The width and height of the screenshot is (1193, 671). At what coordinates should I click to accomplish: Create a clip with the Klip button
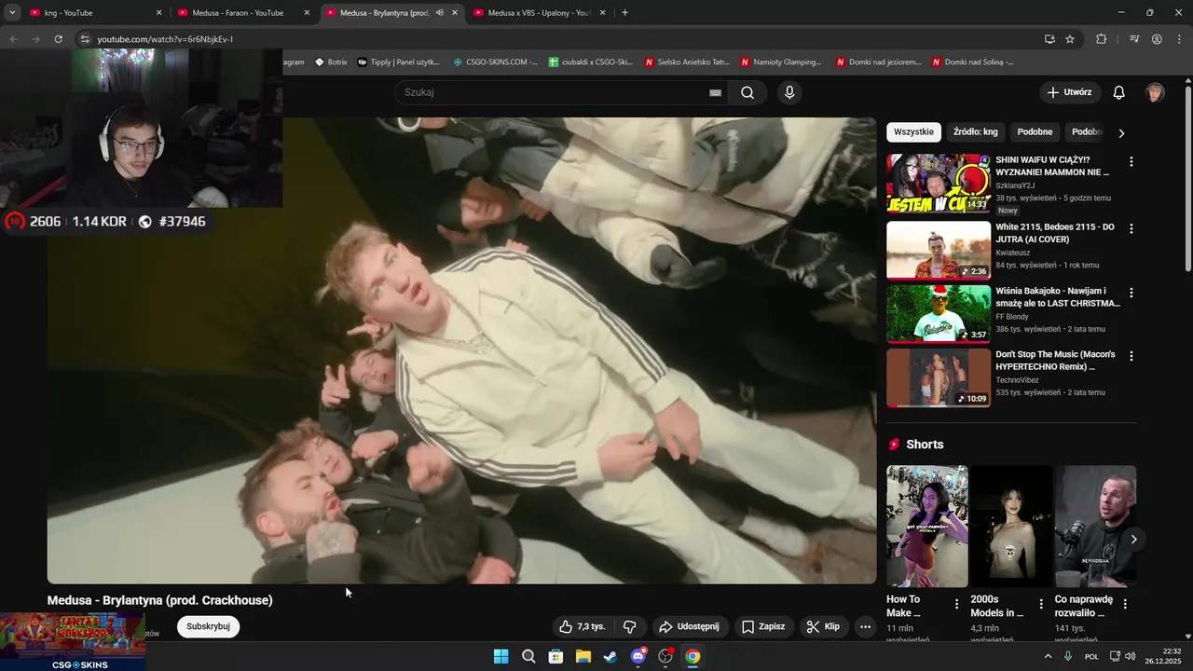[x=823, y=626]
